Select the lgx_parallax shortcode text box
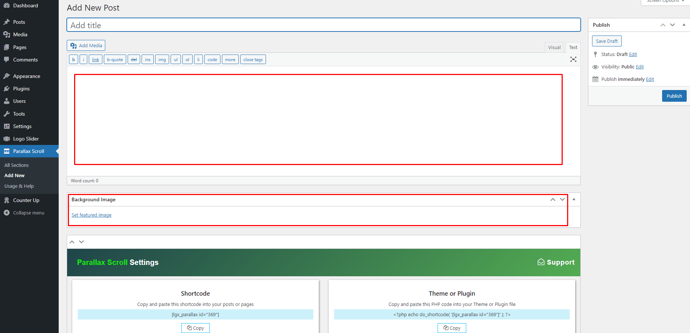 (x=196, y=314)
